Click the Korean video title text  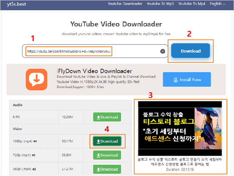click(x=180, y=162)
